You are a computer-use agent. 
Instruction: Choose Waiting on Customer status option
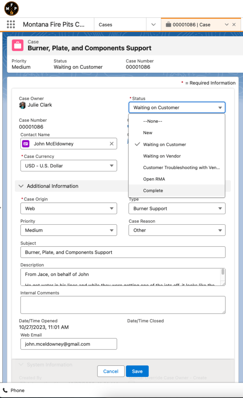(177, 145)
